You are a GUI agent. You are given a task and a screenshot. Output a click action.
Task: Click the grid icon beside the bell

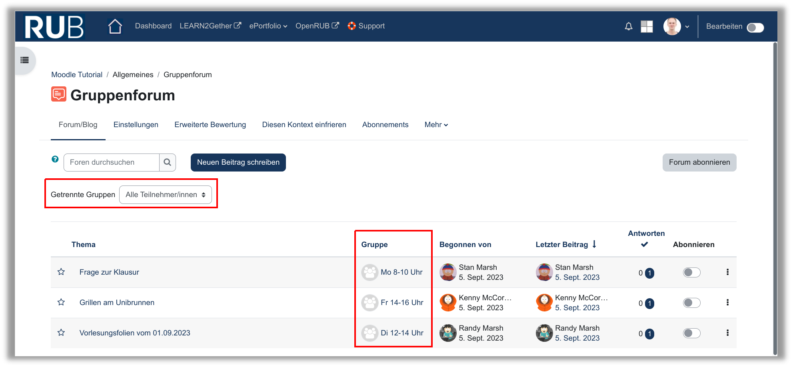[x=647, y=26]
